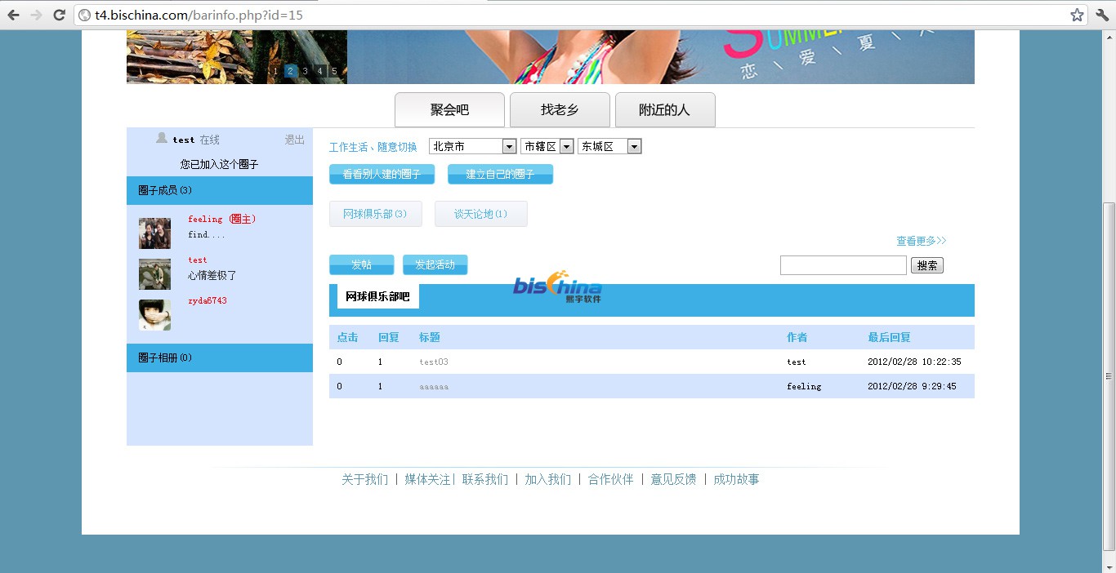Open the 联系我们 footer link

click(x=485, y=479)
